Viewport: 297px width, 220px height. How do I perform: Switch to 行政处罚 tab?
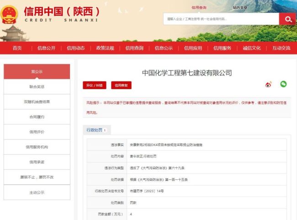point(97,130)
